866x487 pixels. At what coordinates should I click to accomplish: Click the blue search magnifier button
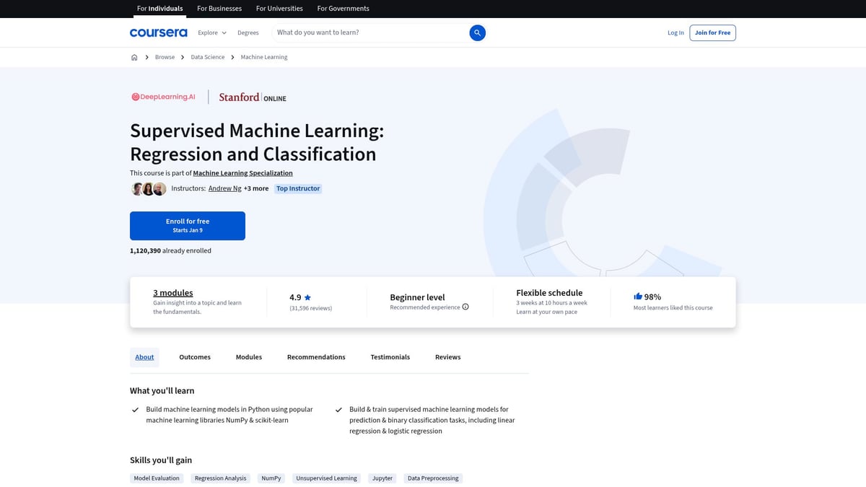[477, 32]
